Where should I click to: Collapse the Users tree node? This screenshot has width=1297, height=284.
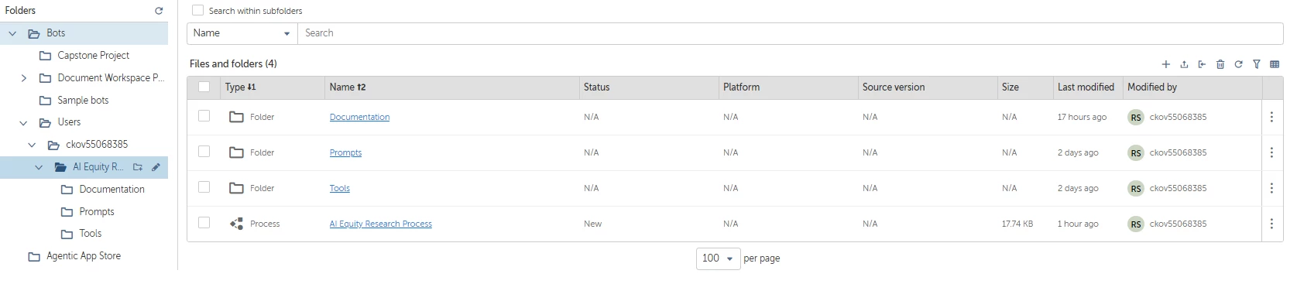click(x=23, y=123)
